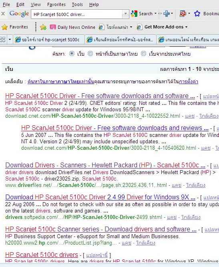Expand dropdown beside the red toolbar icon
219x267 pixels.
189,14
